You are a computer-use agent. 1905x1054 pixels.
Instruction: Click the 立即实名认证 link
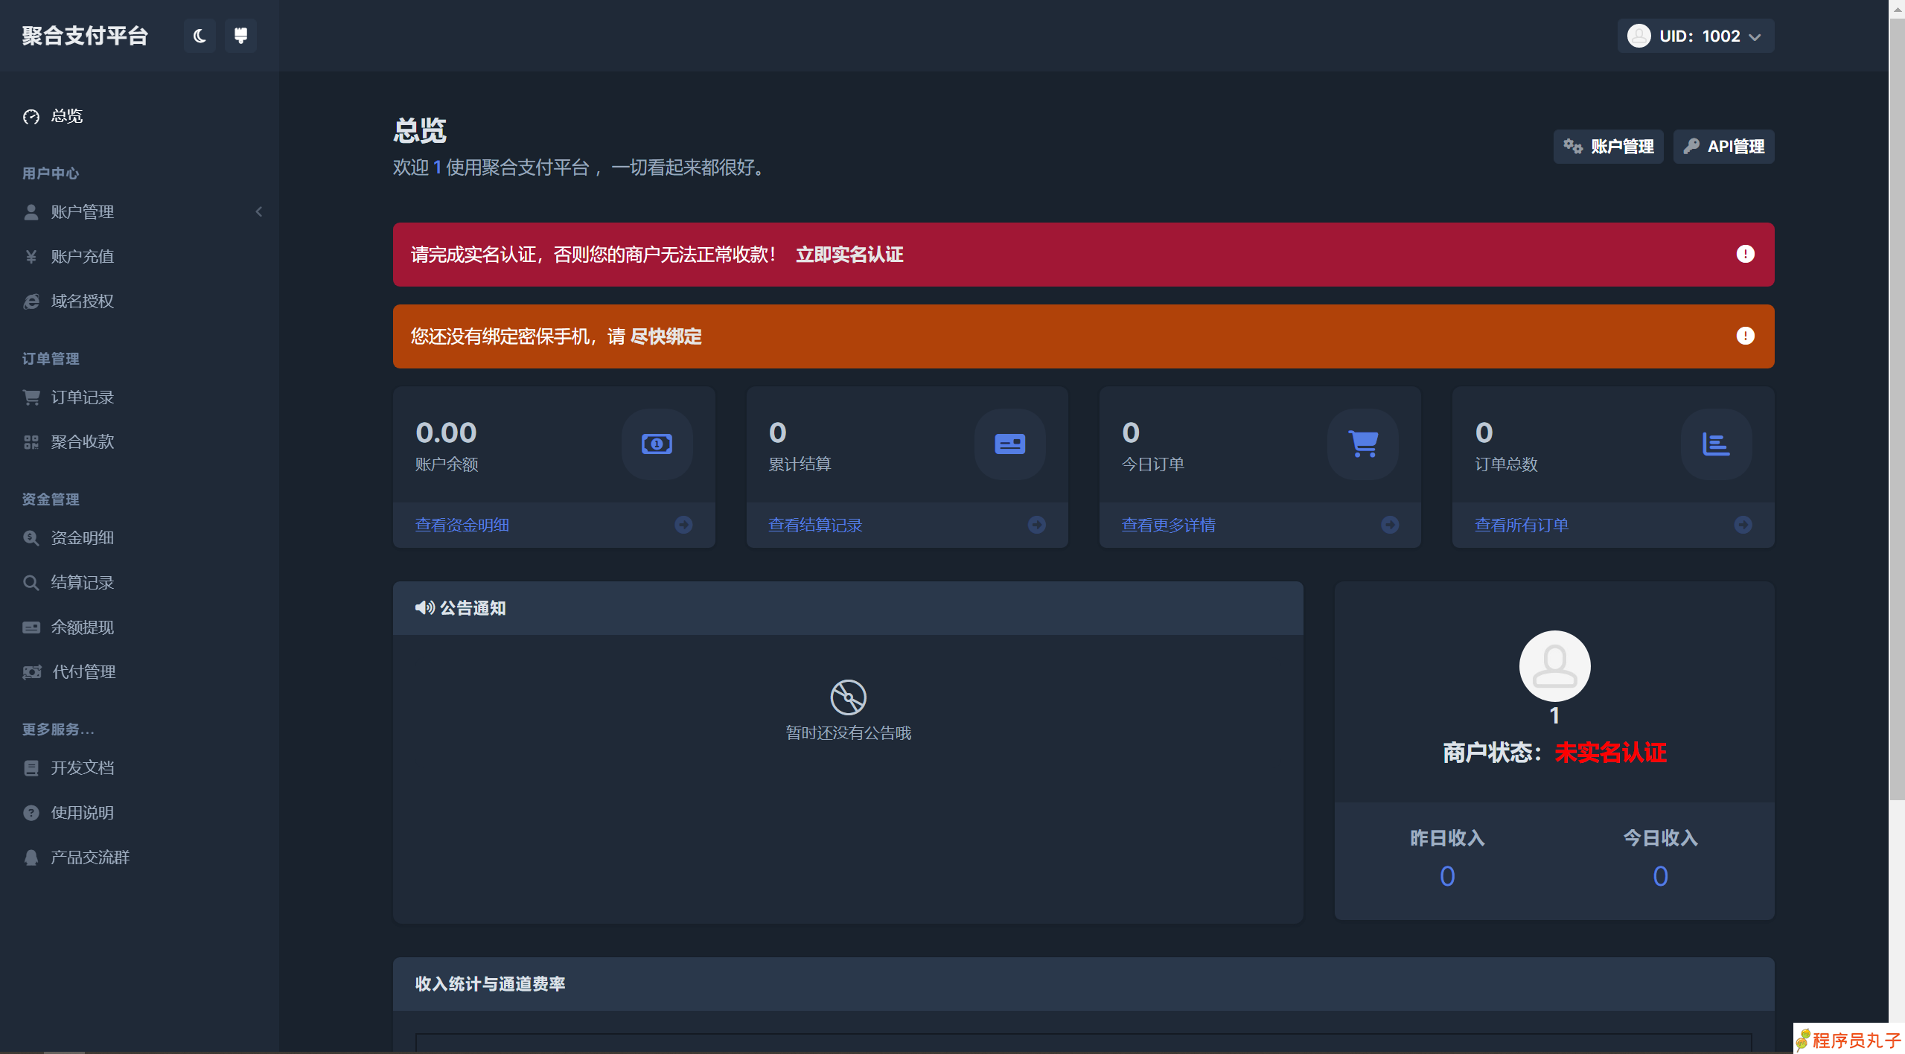pyautogui.click(x=849, y=255)
